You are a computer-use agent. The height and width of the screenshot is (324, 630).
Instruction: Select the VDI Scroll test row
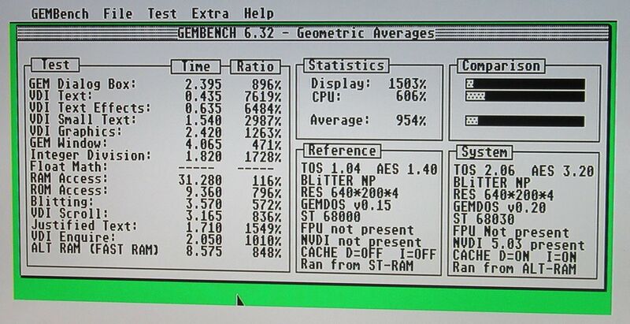(x=155, y=214)
